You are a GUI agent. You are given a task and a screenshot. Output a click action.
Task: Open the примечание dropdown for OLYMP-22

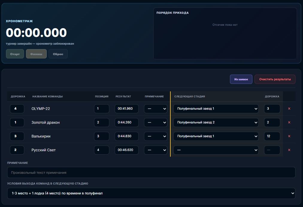click(x=156, y=109)
